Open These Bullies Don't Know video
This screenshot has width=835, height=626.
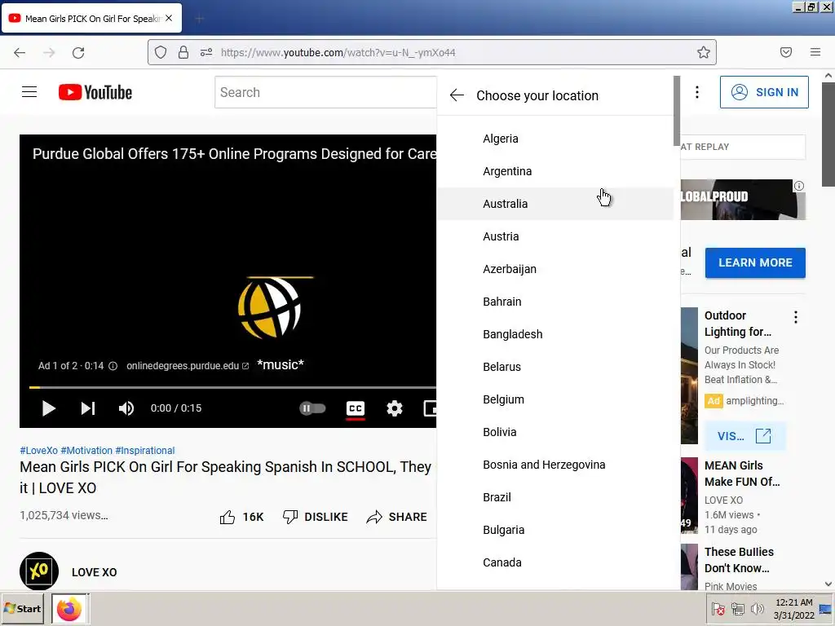coord(739,559)
